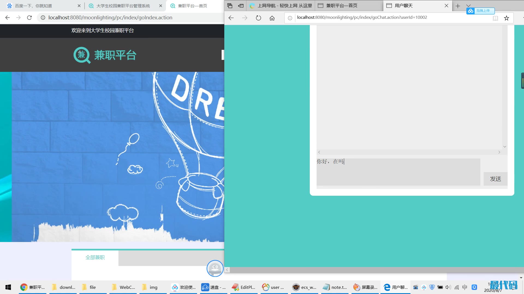Open EditPlus from the taskbar
This screenshot has height=294, width=524.
(x=244, y=287)
